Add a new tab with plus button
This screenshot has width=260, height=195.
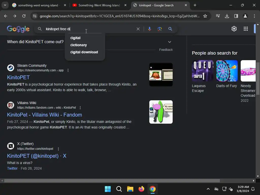coord(195,5)
